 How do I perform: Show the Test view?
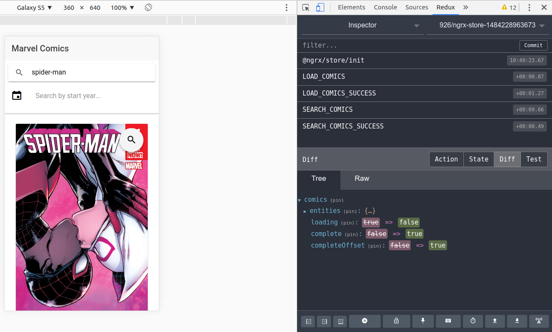click(534, 159)
